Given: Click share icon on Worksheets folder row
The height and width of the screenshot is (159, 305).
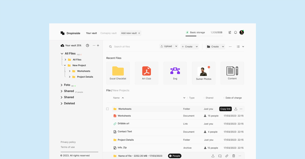Looking at the screenshot, I should tap(236, 109).
